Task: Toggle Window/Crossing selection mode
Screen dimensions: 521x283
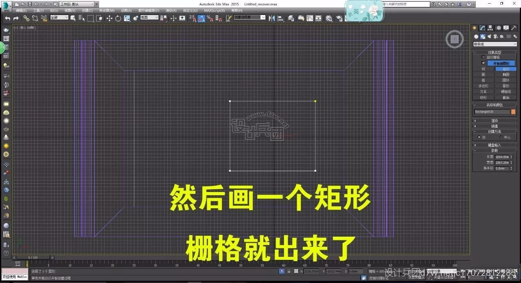Action: (99, 18)
